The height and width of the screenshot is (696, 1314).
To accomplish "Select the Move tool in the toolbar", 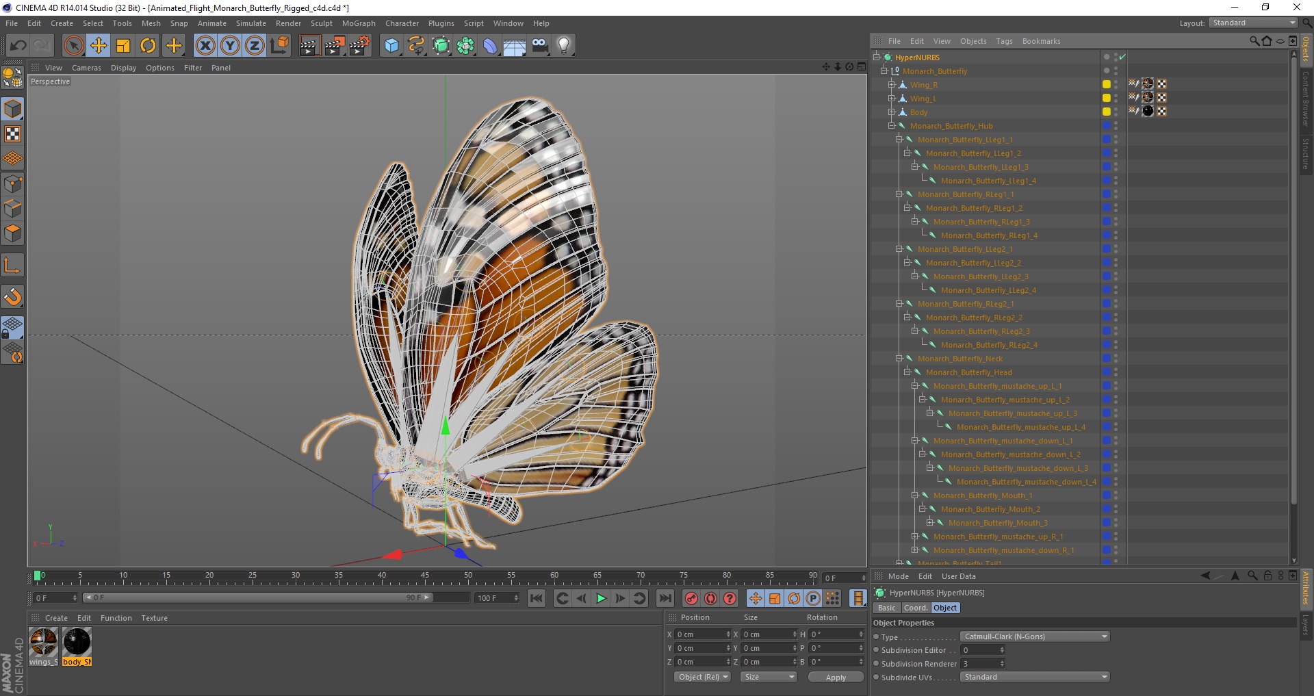I will point(99,46).
